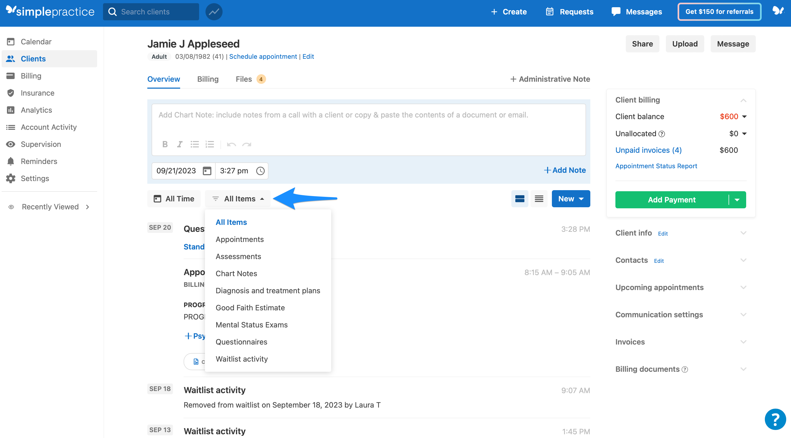Select Account Activity in the sidebar
The image size is (791, 438).
pos(49,127)
